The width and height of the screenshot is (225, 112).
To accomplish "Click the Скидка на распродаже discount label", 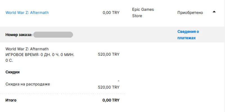I will pos(28,84).
